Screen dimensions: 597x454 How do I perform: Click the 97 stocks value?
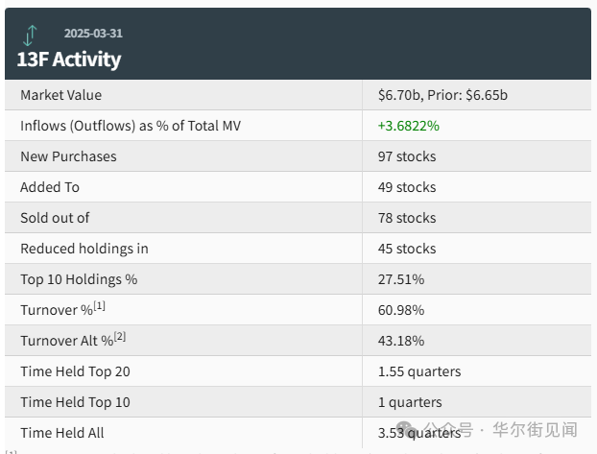click(x=406, y=156)
